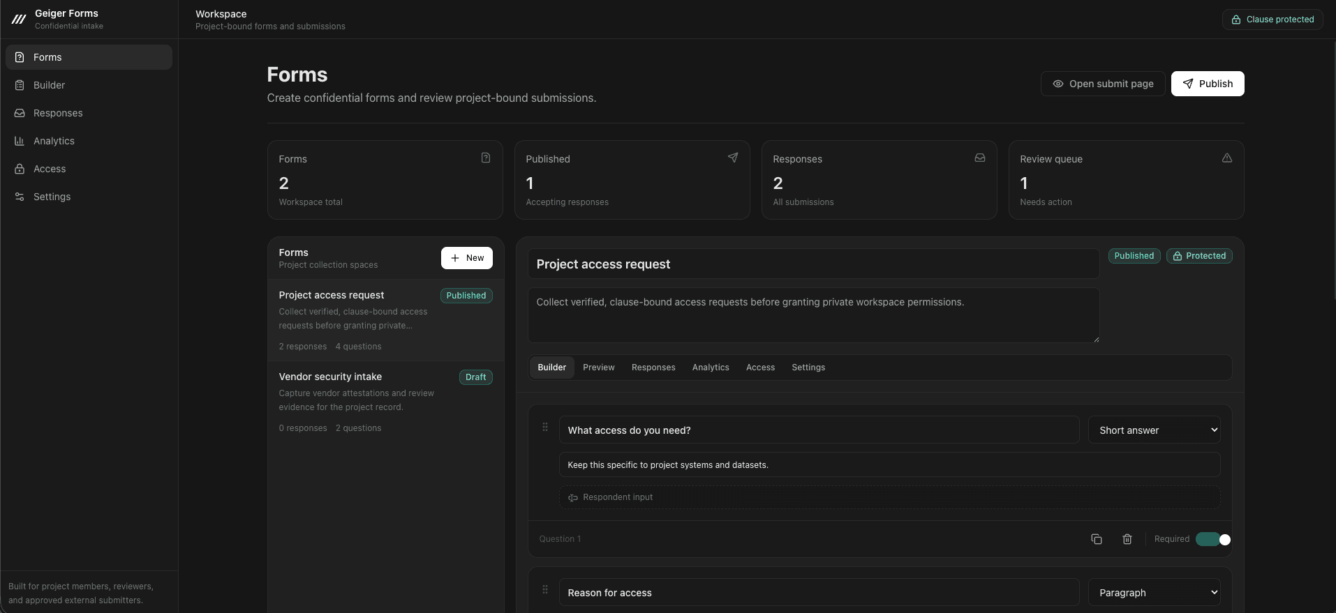Click the form description text area

click(x=813, y=315)
